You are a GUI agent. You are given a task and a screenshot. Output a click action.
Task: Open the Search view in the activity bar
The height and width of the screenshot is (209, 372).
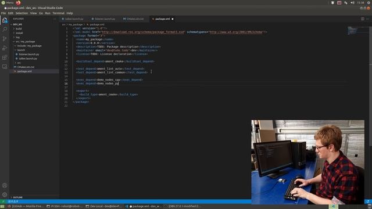coord(5,29)
